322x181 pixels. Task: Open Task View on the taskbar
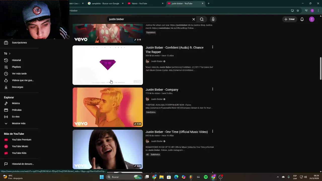147,177
